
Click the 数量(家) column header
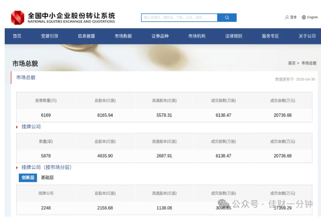46,142
